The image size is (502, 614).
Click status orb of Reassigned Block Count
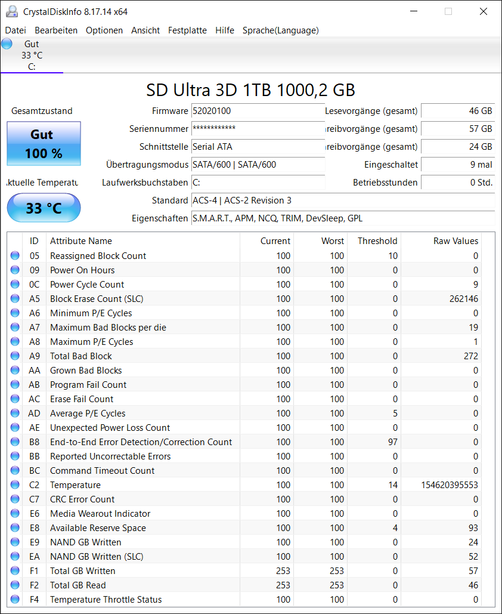tap(15, 255)
